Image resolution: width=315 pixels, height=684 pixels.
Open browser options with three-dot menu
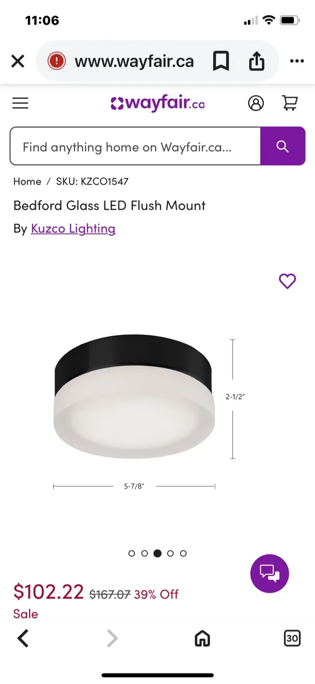(297, 61)
